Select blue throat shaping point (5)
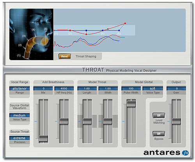195x162 pixels. click(119, 30)
